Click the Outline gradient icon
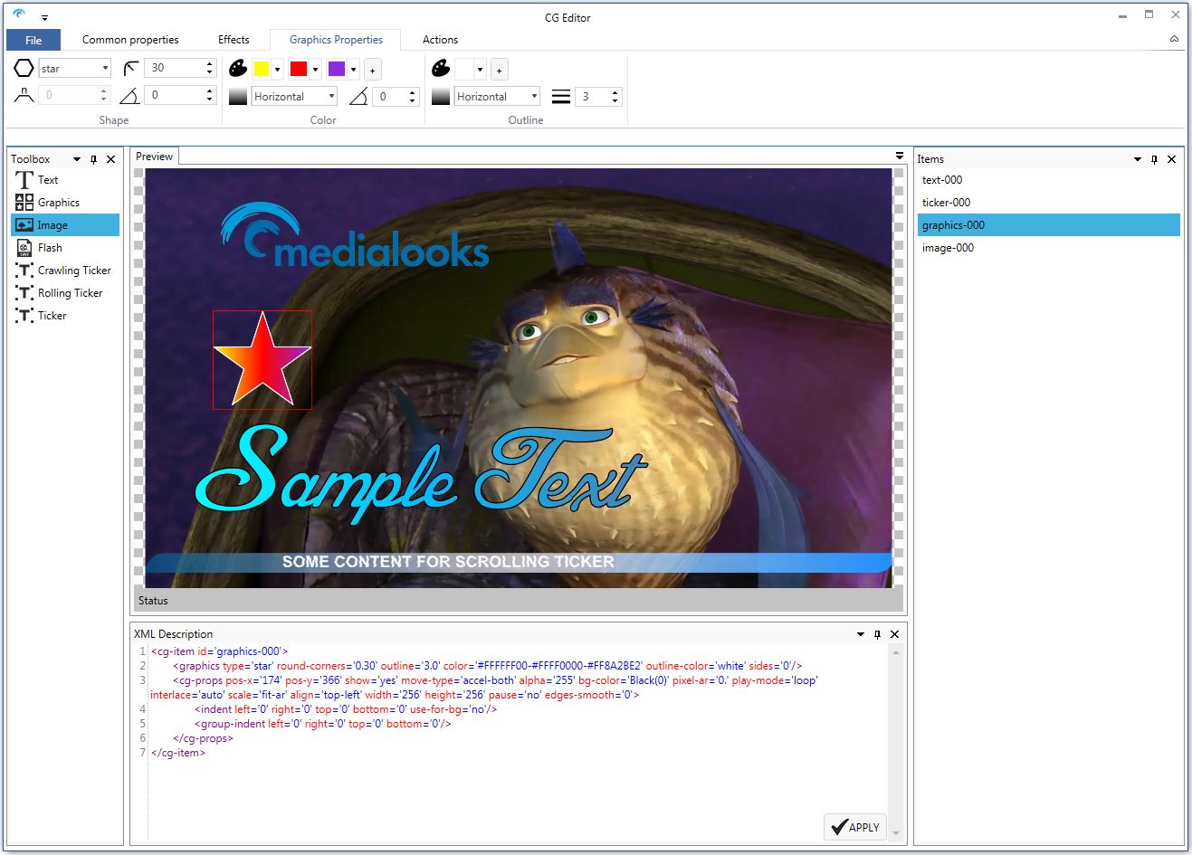1192x855 pixels. point(441,97)
